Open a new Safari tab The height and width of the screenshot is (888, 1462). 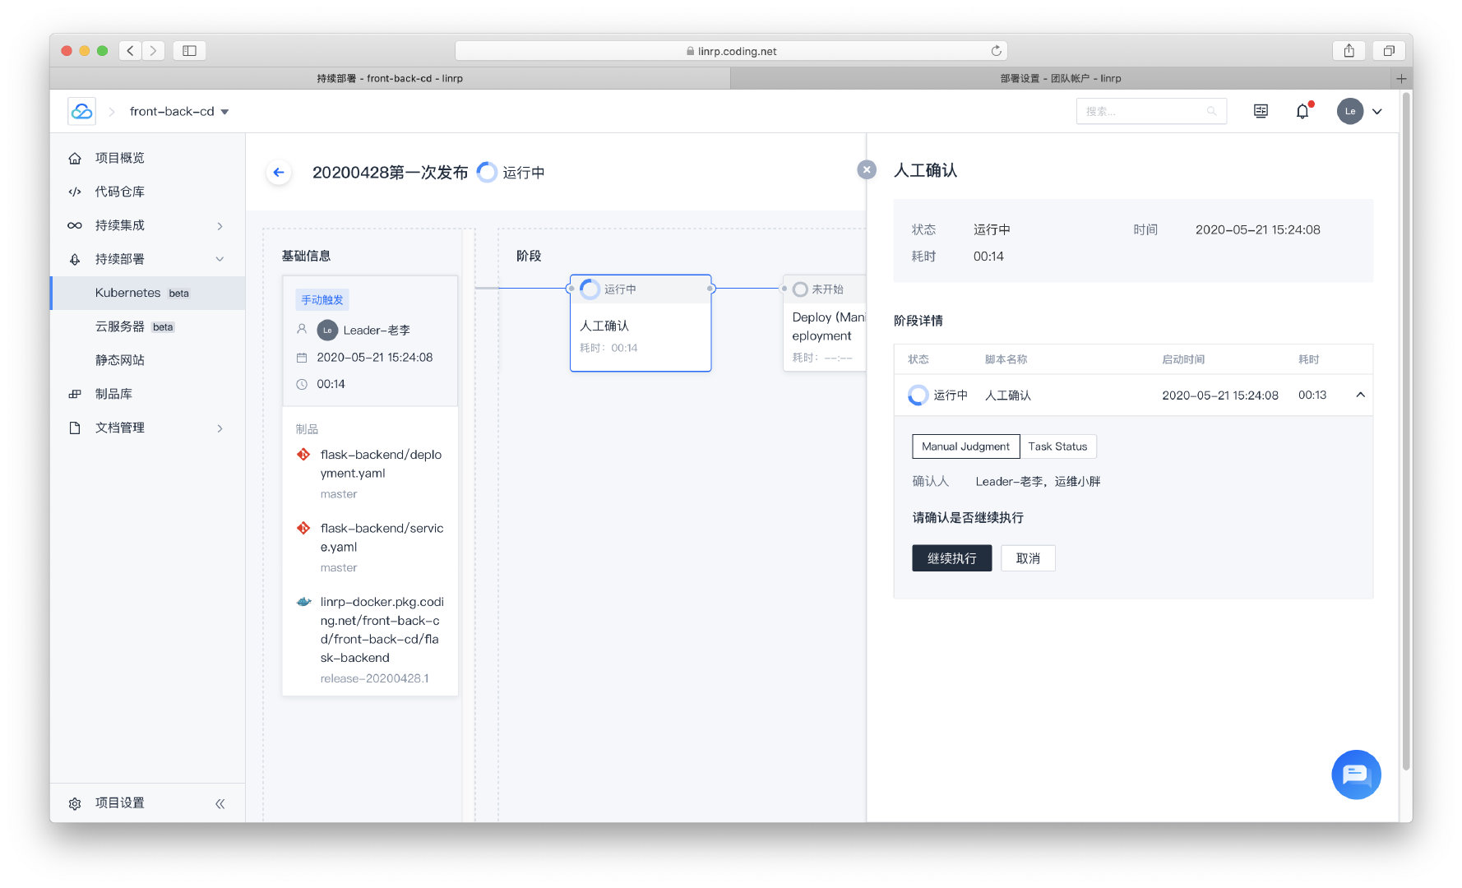(x=1401, y=78)
